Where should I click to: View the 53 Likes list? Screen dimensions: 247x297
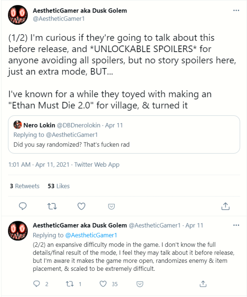point(59,186)
